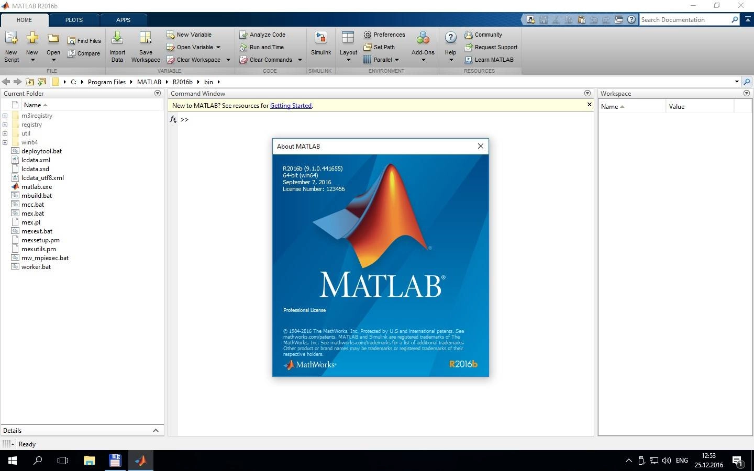Click the paste icon in quick access toolbar
This screenshot has height=471, width=754.
point(581,20)
